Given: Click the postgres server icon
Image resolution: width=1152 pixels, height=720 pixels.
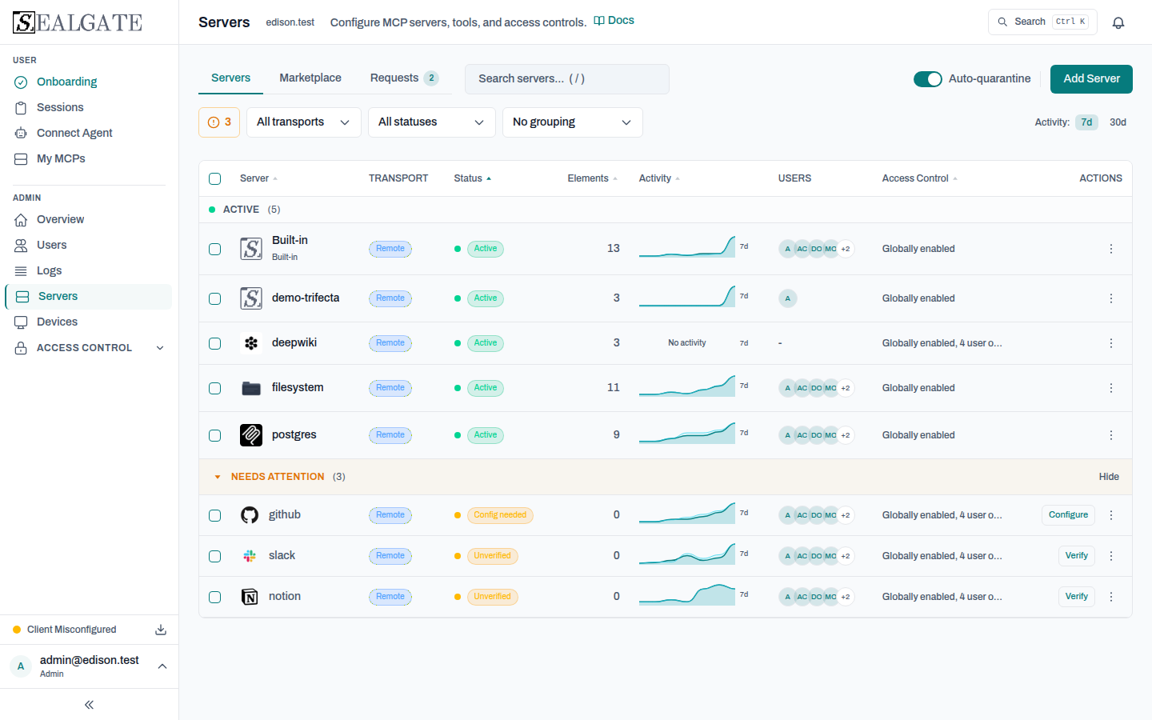Looking at the screenshot, I should click(x=251, y=435).
